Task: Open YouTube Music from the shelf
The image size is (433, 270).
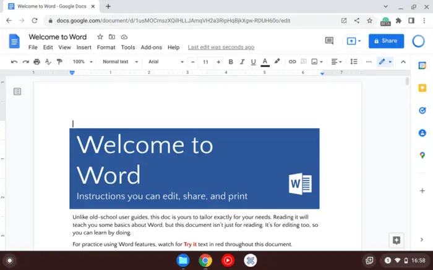Action: pos(228,260)
